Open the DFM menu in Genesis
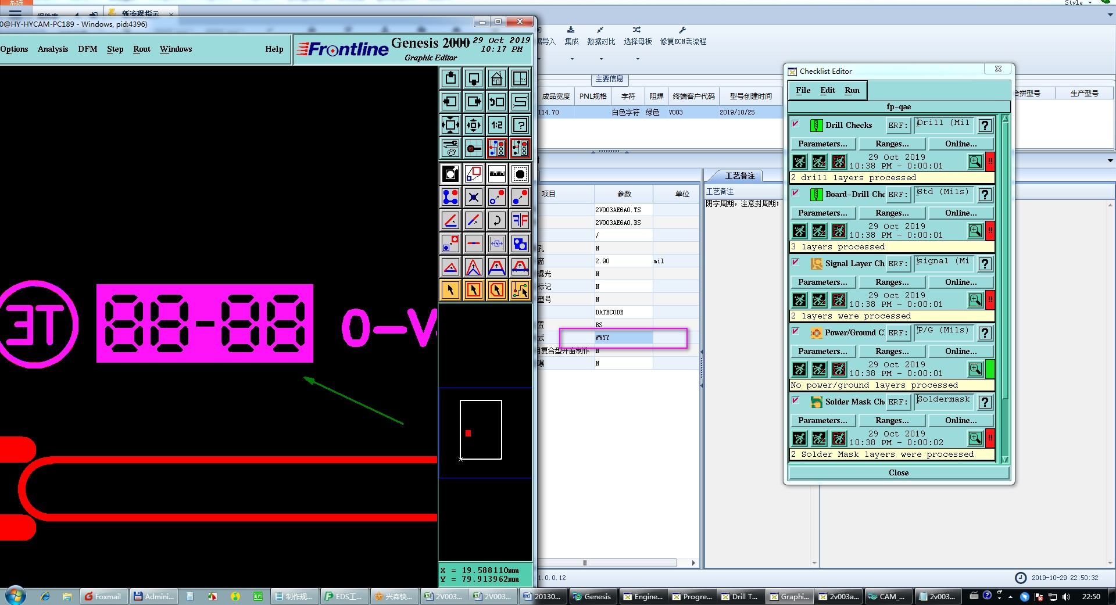 tap(88, 49)
